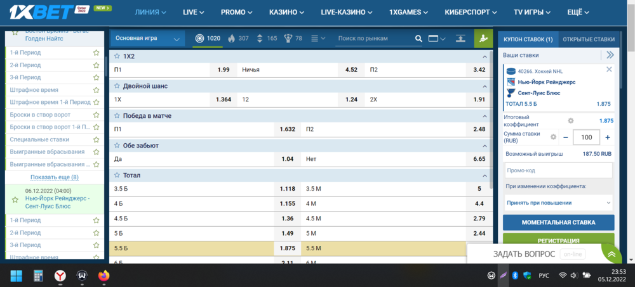This screenshot has width=635, height=287.
Task: Click the Промо-код input field
Action: click(558, 170)
